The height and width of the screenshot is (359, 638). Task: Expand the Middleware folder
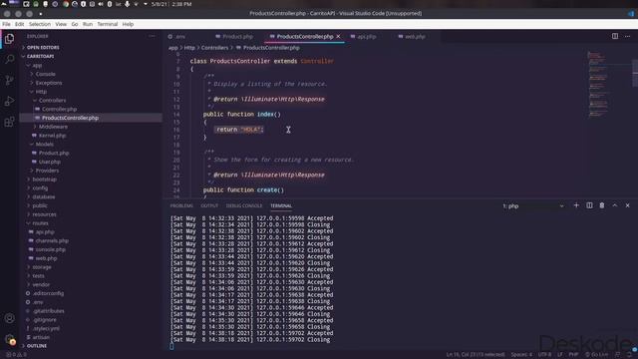[53, 127]
